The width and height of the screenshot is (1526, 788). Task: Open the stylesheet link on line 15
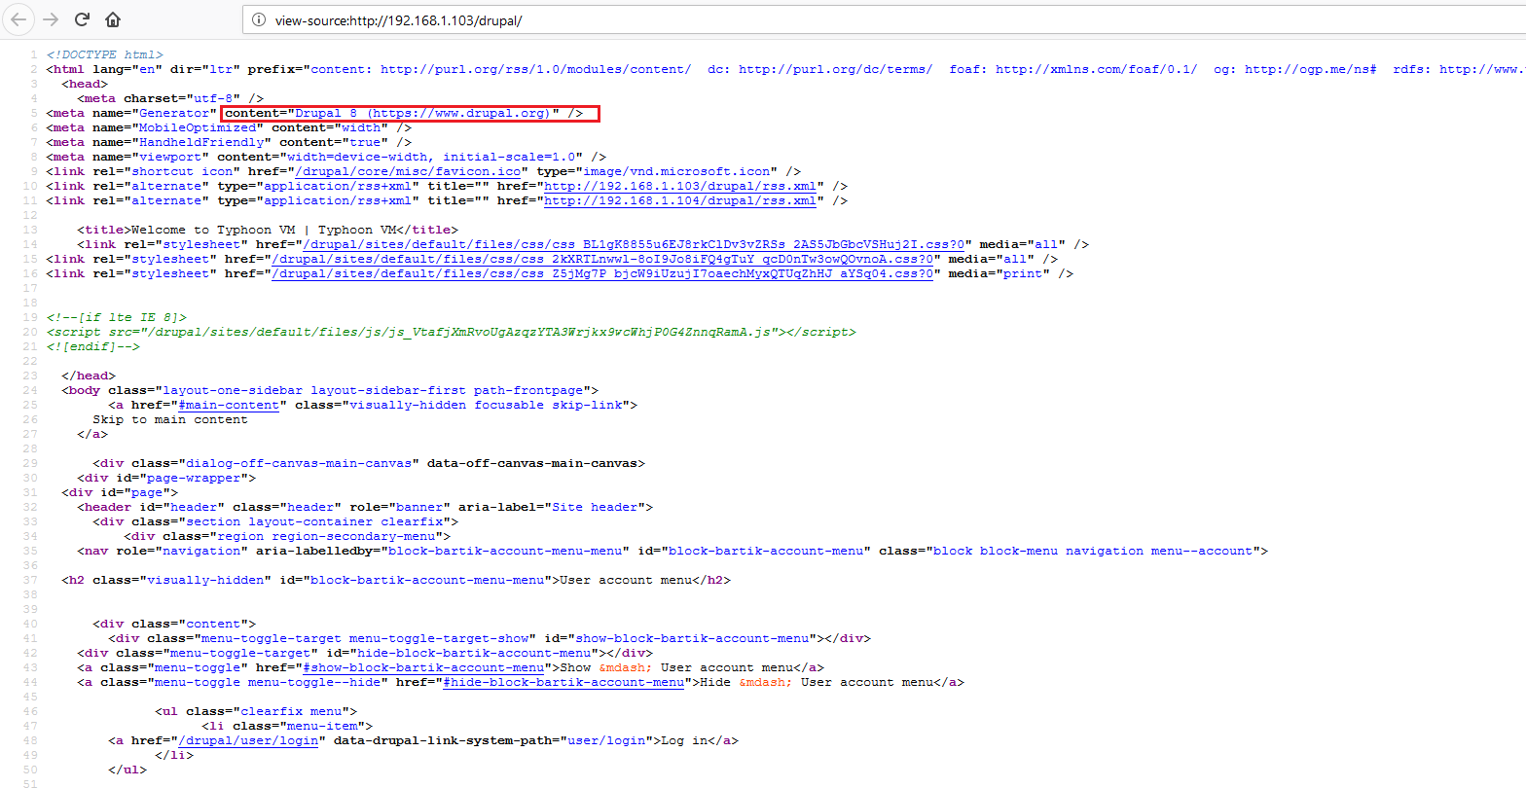tap(605, 259)
